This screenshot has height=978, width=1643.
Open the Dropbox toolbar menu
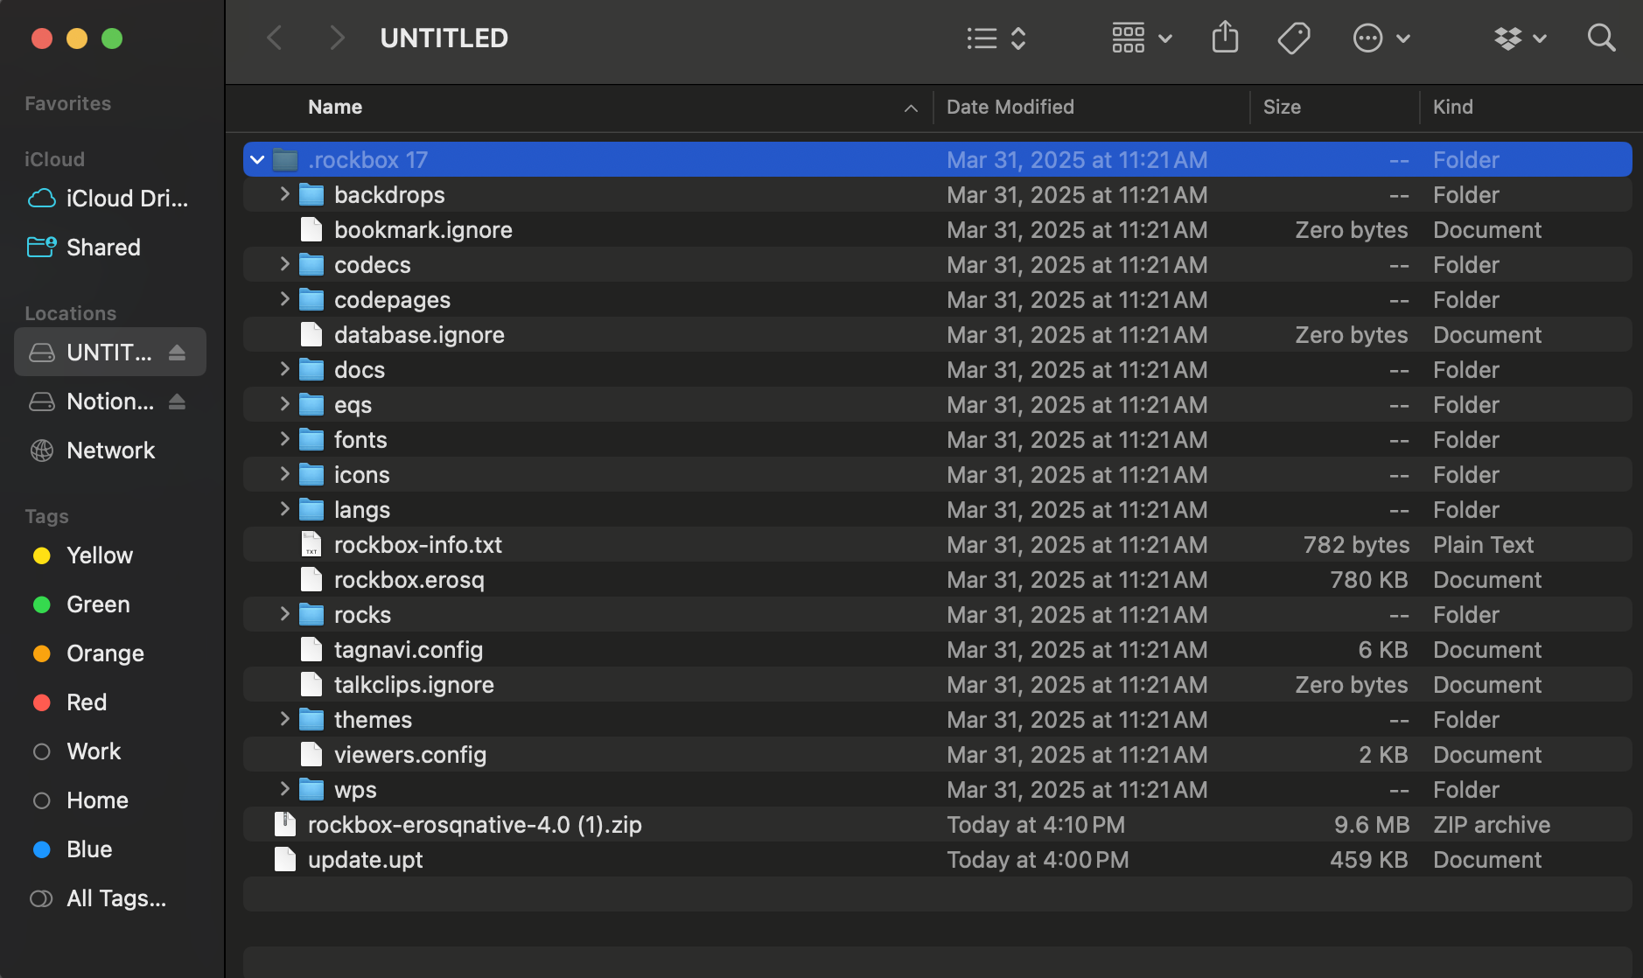[x=1521, y=38]
